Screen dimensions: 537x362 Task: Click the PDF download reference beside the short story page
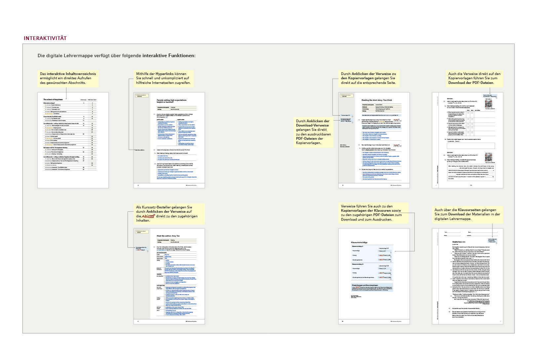[346, 121]
